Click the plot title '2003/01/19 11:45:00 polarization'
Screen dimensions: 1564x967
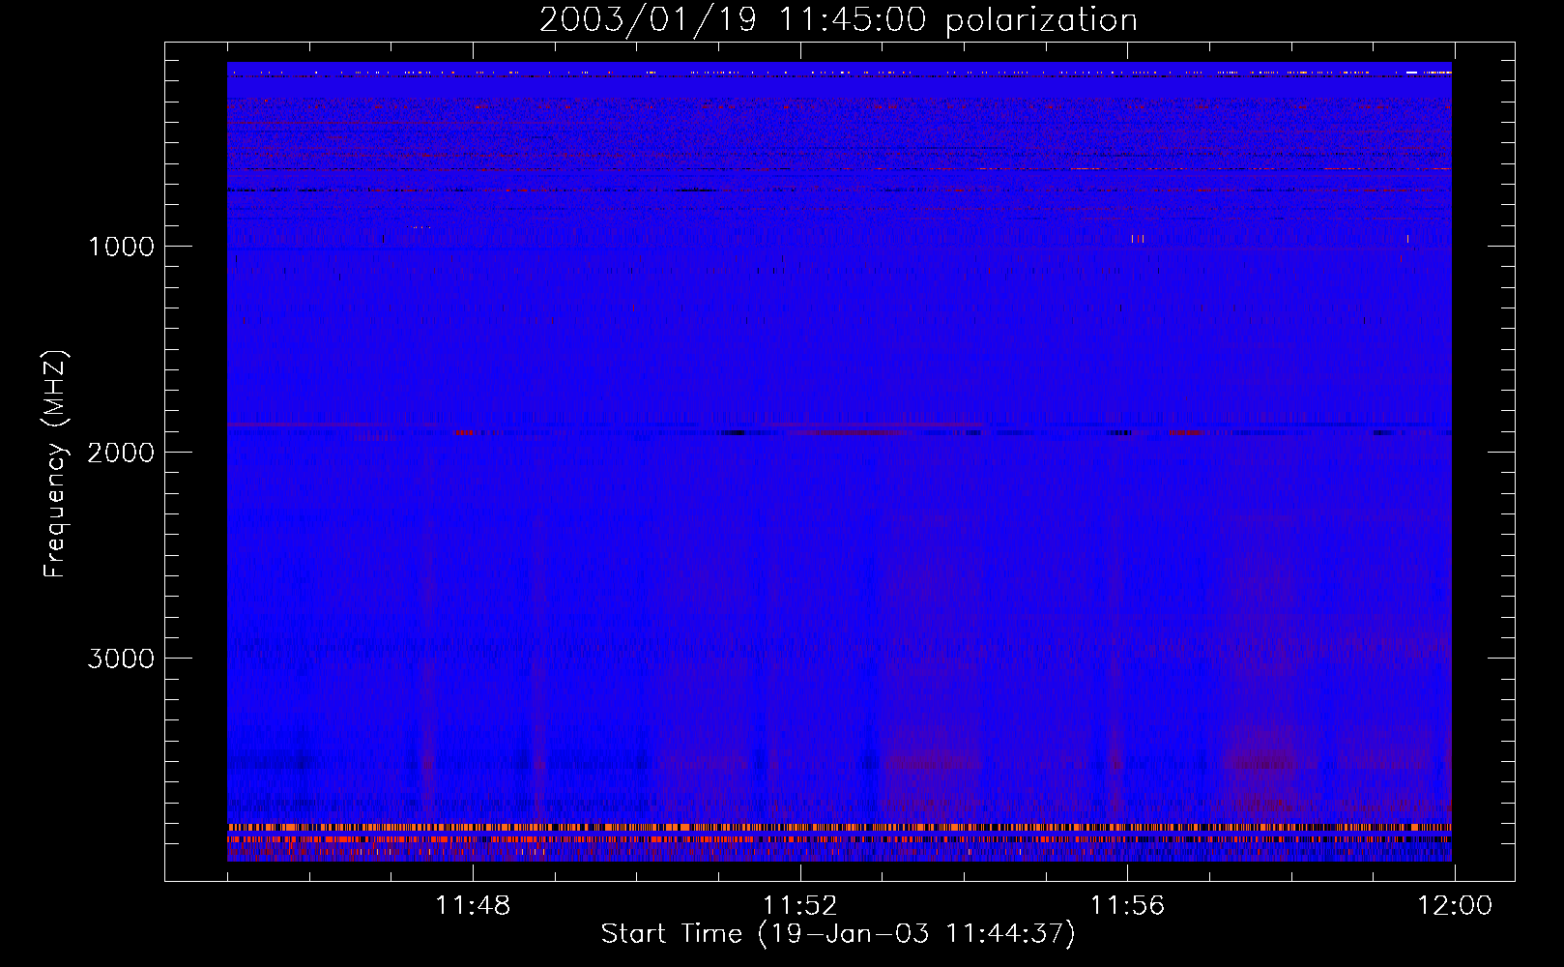pyautogui.click(x=838, y=20)
